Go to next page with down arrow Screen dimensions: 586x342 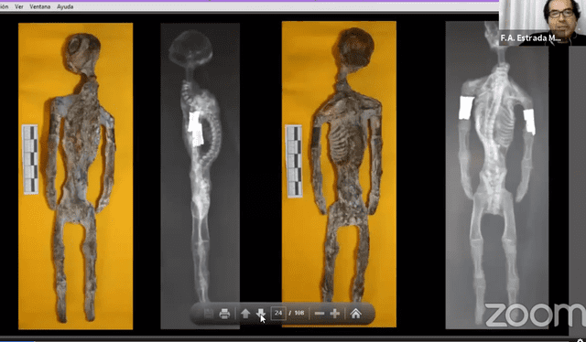click(x=260, y=314)
